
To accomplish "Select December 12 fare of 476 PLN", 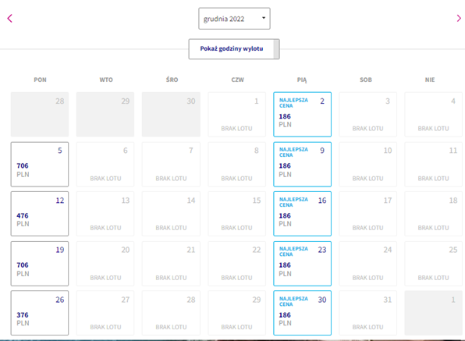I will (x=40, y=214).
